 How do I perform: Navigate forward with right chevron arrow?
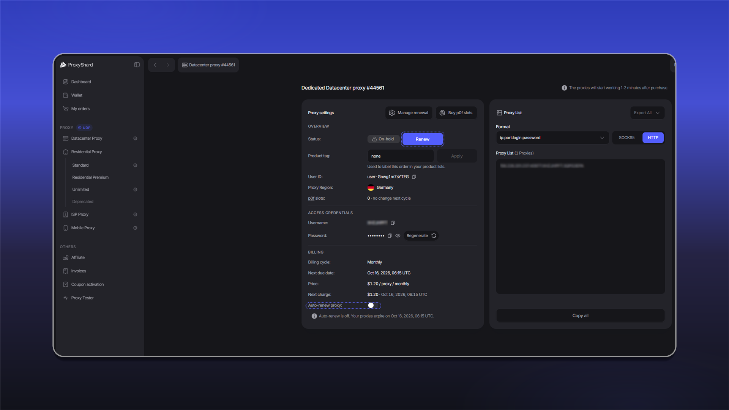click(x=168, y=65)
